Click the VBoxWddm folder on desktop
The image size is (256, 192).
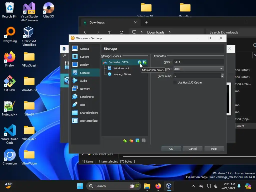(29, 157)
